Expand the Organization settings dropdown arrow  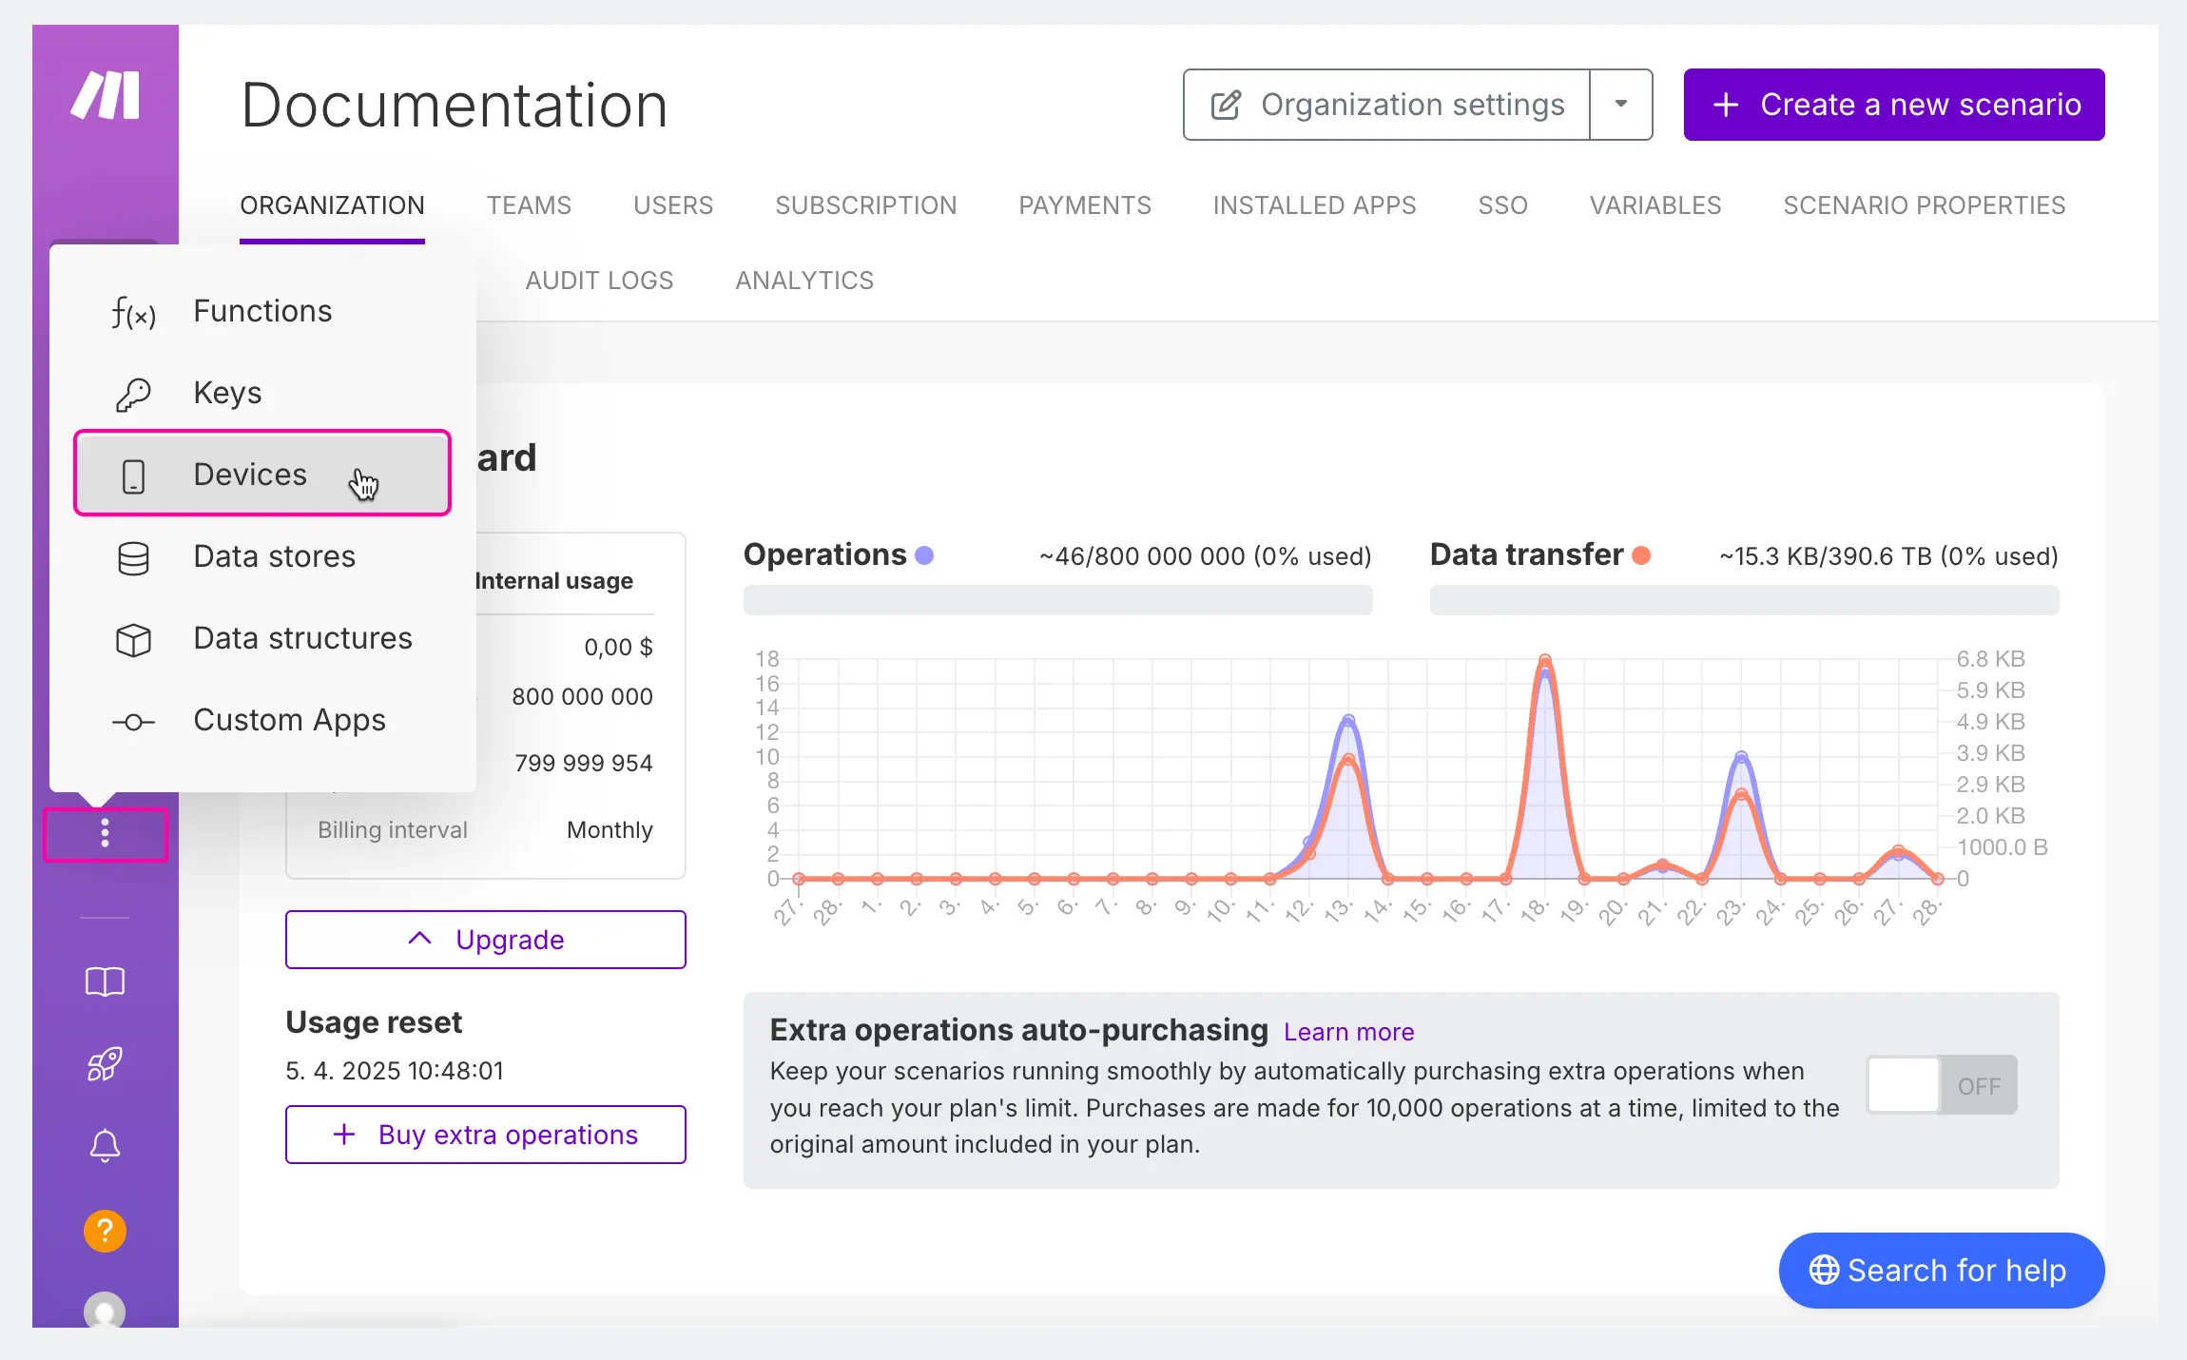pos(1621,105)
